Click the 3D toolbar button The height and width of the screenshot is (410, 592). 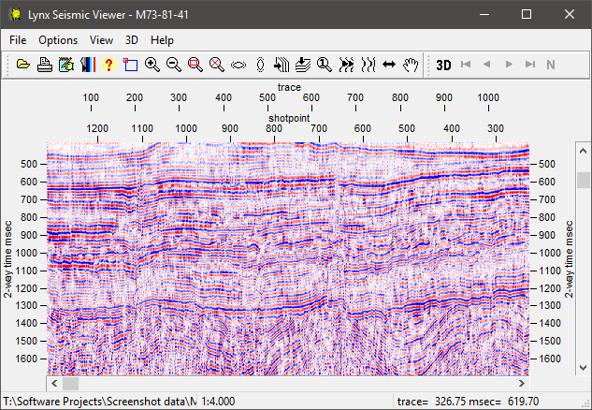tap(443, 65)
